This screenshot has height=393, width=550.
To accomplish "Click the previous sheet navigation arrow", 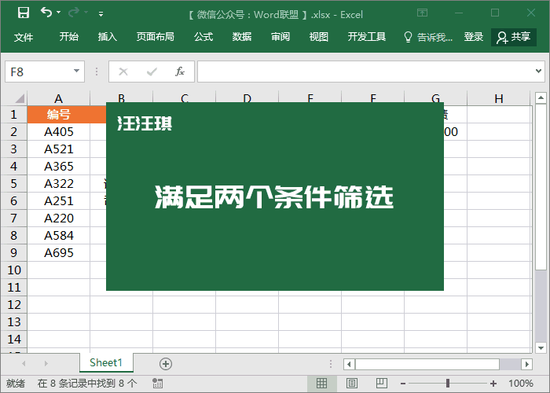I will pyautogui.click(x=24, y=363).
